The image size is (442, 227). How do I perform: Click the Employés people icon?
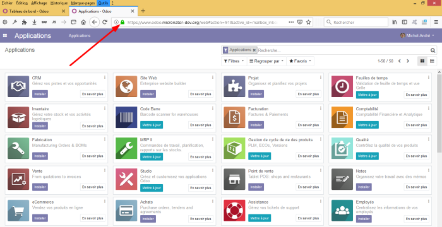pyautogui.click(x=342, y=211)
